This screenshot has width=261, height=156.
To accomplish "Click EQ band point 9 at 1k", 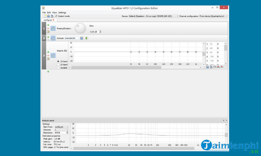I will (196, 52).
